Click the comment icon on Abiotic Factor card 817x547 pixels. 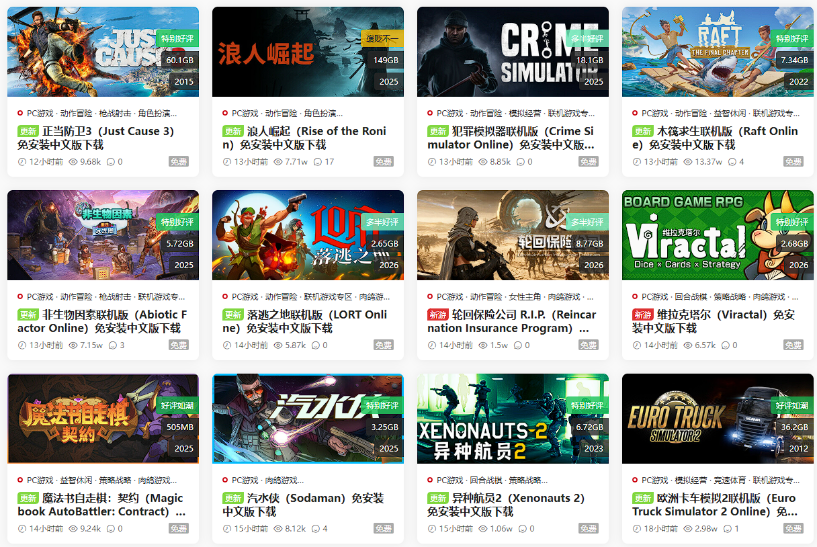(x=112, y=345)
